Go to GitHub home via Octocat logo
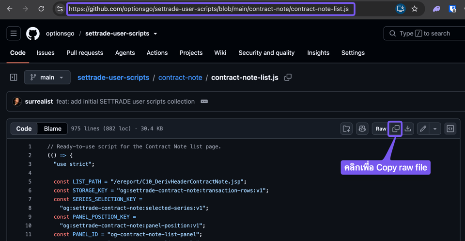This screenshot has height=241, width=465. click(x=33, y=33)
